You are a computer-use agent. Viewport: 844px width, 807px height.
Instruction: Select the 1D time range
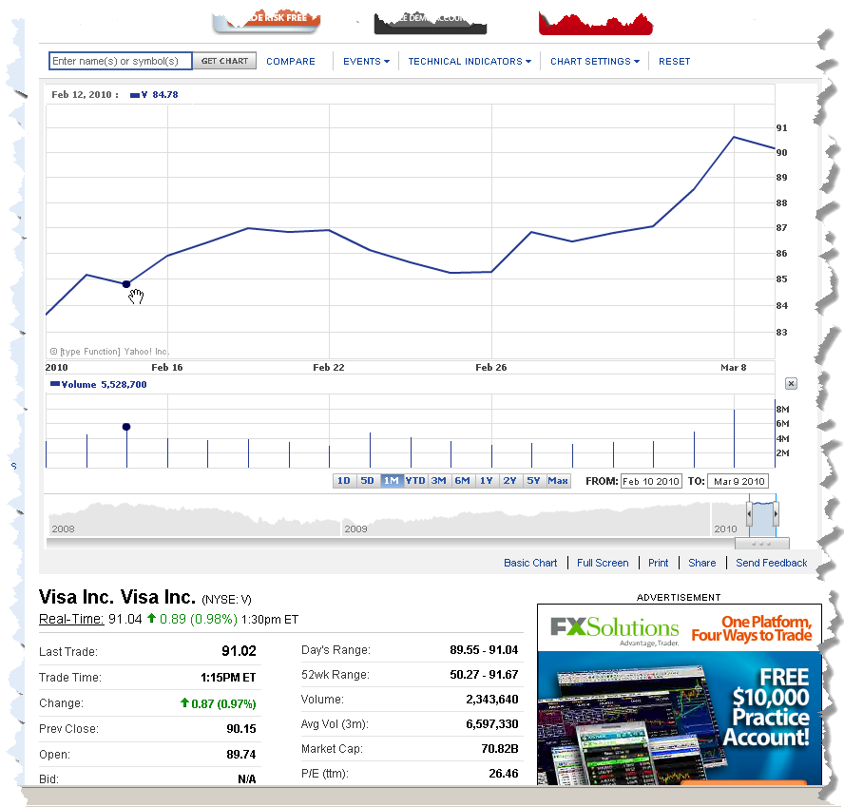pyautogui.click(x=344, y=481)
